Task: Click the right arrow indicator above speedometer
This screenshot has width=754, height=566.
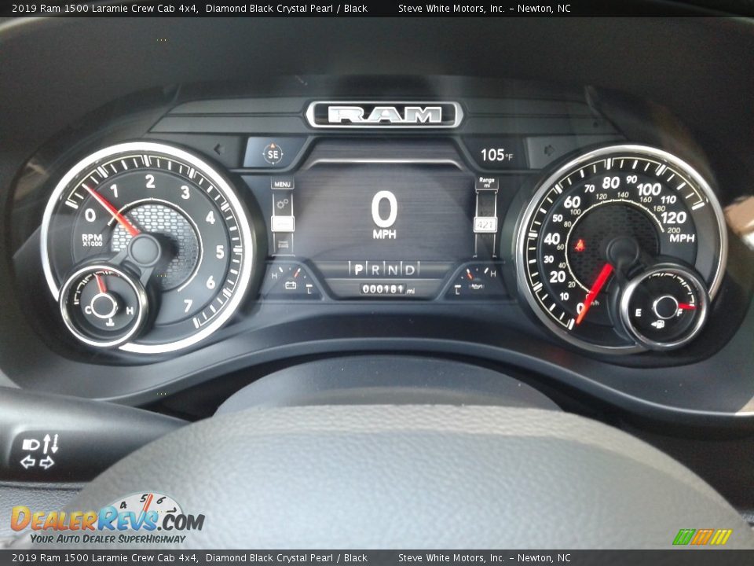Action: click(549, 151)
